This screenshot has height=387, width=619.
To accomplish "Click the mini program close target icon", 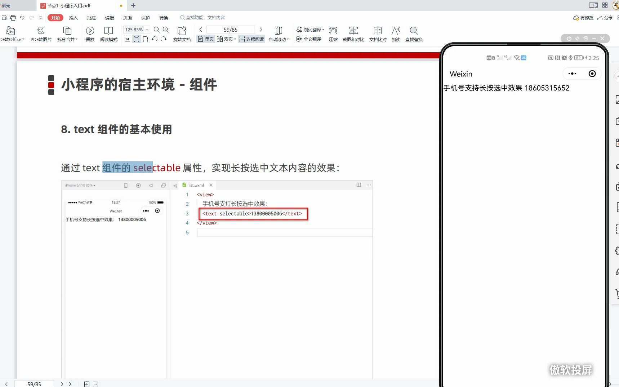I will tap(592, 74).
